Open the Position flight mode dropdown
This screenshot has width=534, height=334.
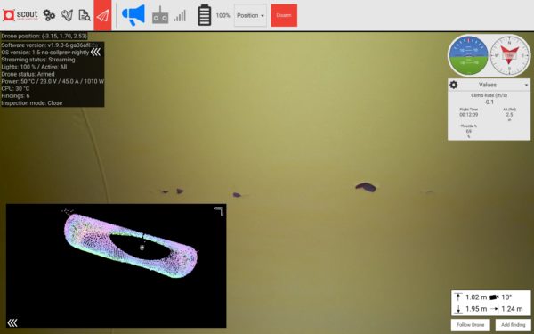250,15
